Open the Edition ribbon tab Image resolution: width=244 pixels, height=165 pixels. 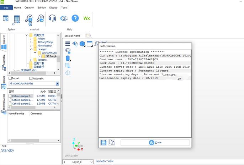(x=42, y=7)
